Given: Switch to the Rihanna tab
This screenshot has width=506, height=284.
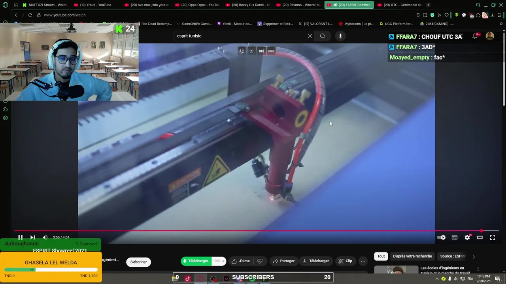Looking at the screenshot, I should click(298, 5).
